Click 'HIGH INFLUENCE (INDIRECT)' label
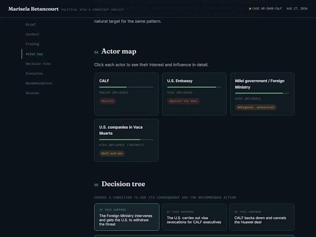Viewport: 316px width, 237px height. (122, 145)
